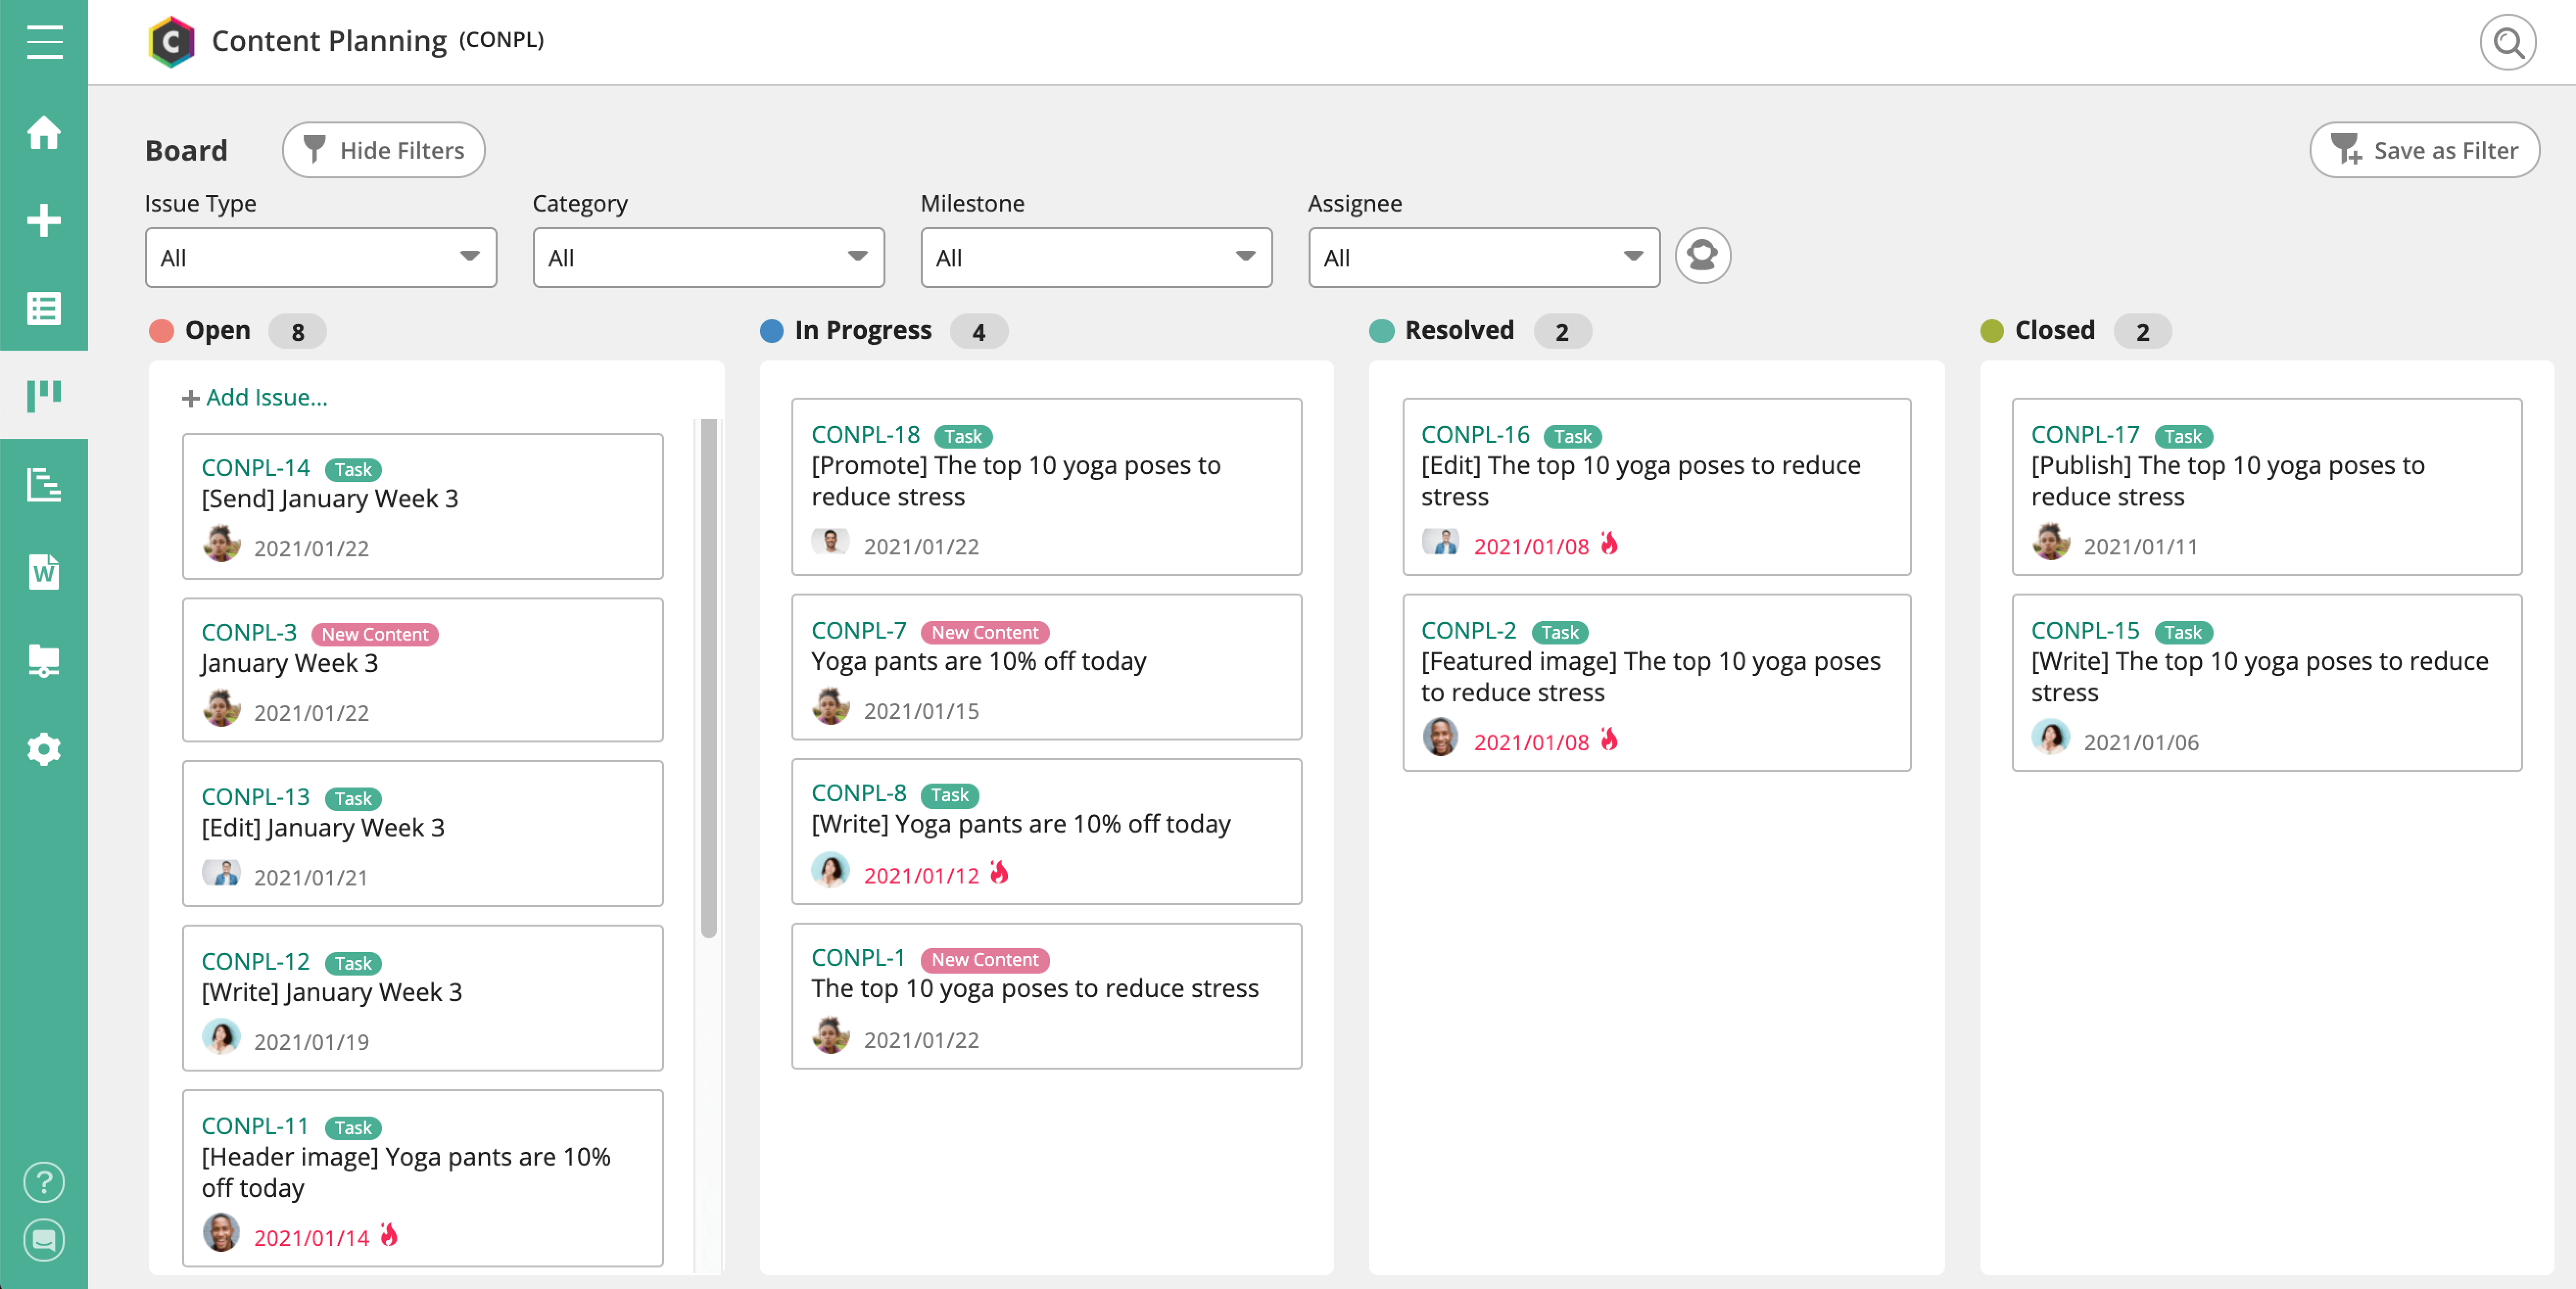Expand the Category dropdown
2576x1289 pixels.
tap(708, 258)
